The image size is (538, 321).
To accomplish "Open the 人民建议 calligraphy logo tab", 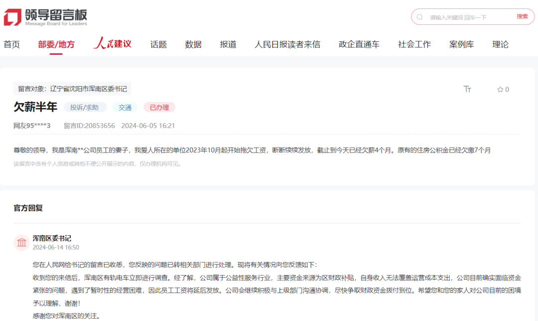I will (x=113, y=44).
